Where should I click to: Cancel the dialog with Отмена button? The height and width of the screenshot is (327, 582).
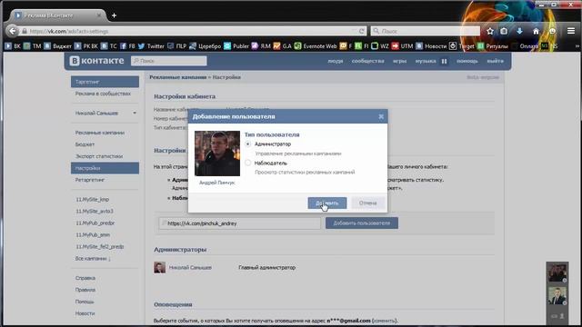(367, 203)
